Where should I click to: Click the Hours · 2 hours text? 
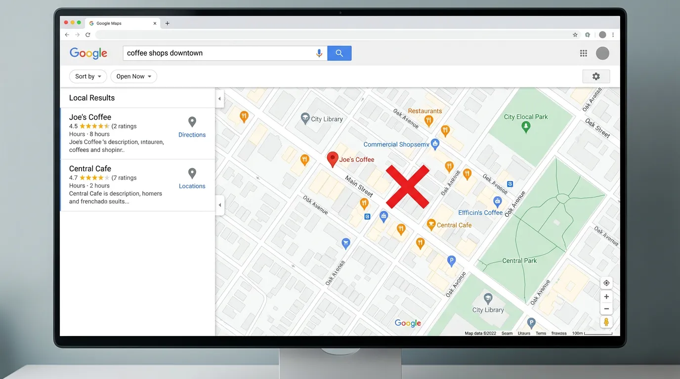click(x=89, y=186)
